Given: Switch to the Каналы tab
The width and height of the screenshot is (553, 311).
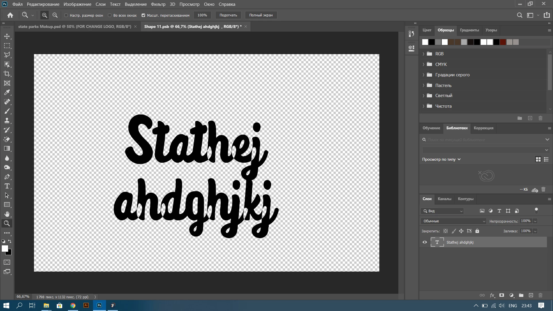Looking at the screenshot, I should [x=444, y=199].
